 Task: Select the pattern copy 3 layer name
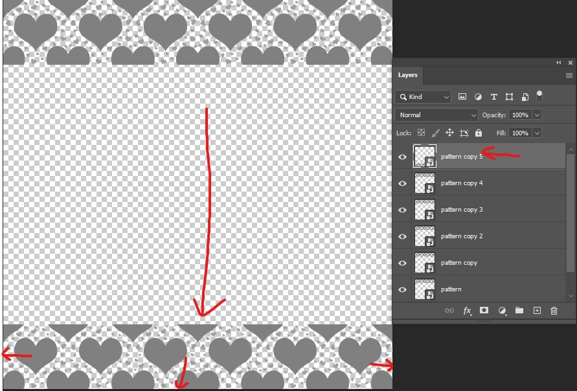[x=462, y=210]
